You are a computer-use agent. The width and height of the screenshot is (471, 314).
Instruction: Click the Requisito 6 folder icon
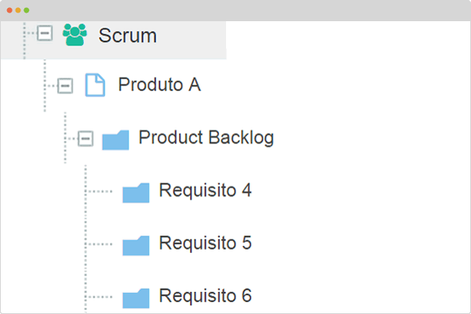pos(136,298)
